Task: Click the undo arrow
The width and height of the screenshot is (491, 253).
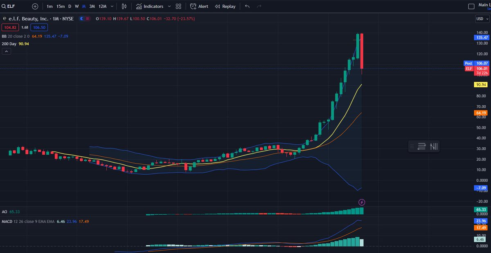Action: (x=247, y=6)
